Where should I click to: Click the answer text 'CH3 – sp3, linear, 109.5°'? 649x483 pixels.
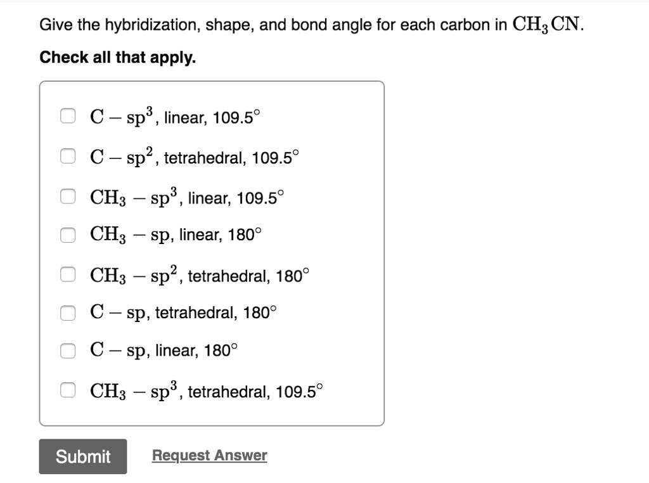click(x=188, y=197)
